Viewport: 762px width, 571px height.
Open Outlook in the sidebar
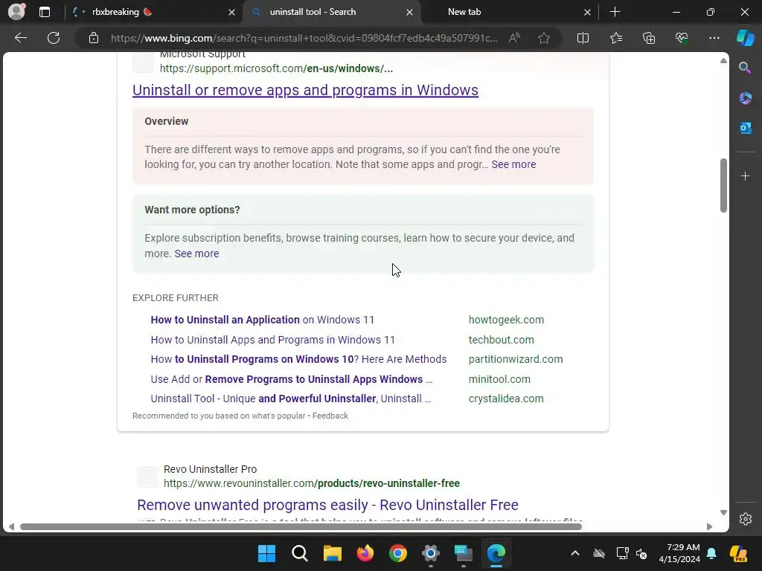point(745,128)
